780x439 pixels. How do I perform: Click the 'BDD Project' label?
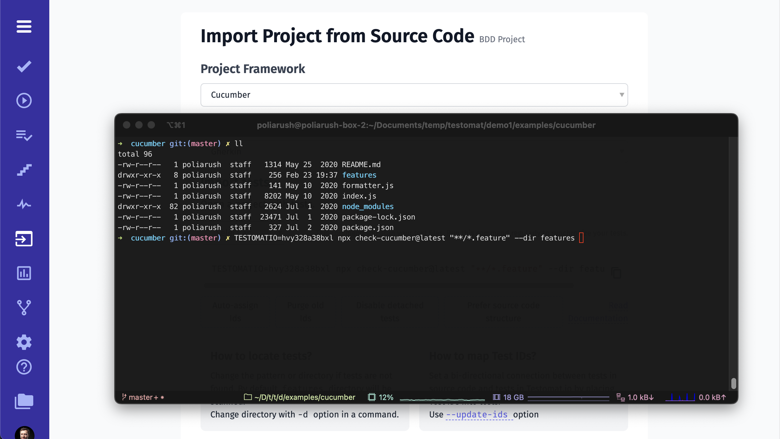(502, 39)
